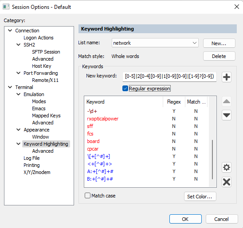Open the List name dropdown
243x228 pixels.
click(155, 43)
